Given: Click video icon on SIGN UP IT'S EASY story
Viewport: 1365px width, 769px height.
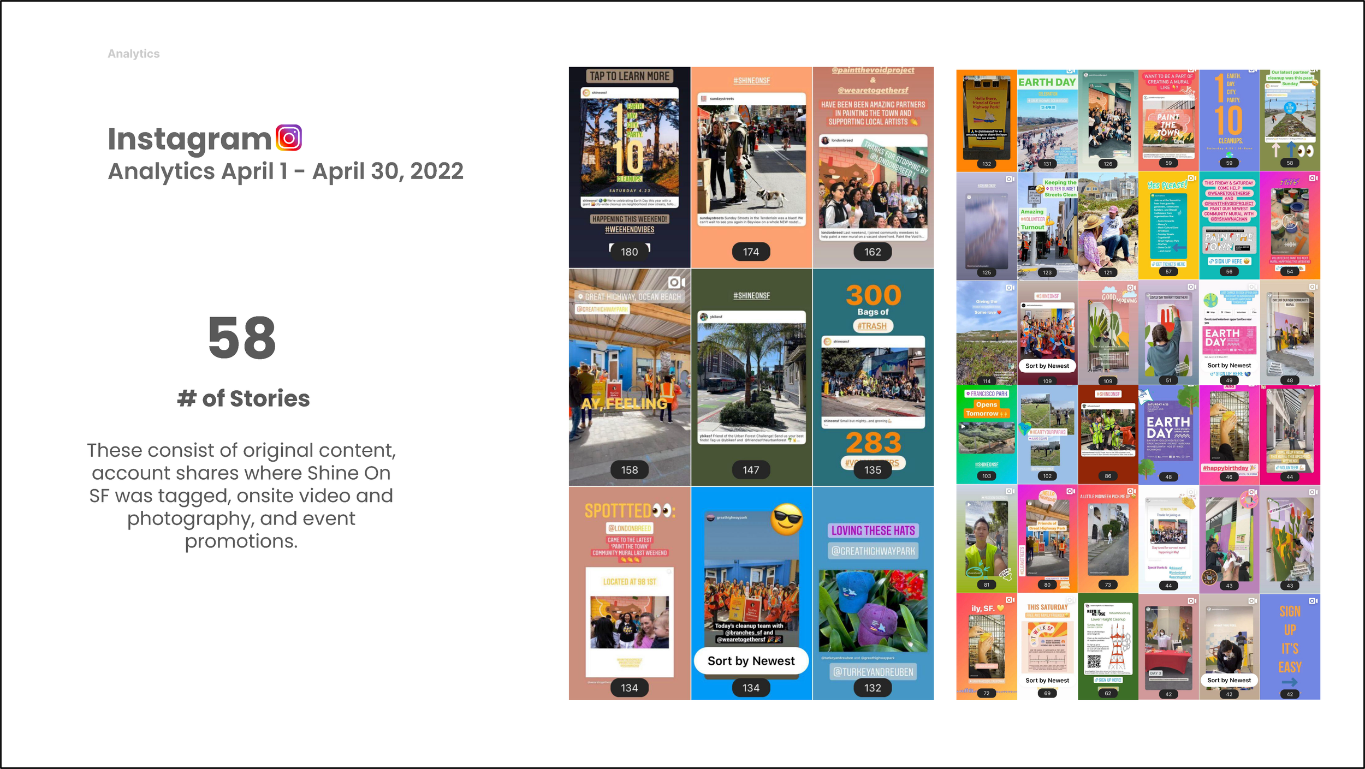Looking at the screenshot, I should pos(1313,601).
